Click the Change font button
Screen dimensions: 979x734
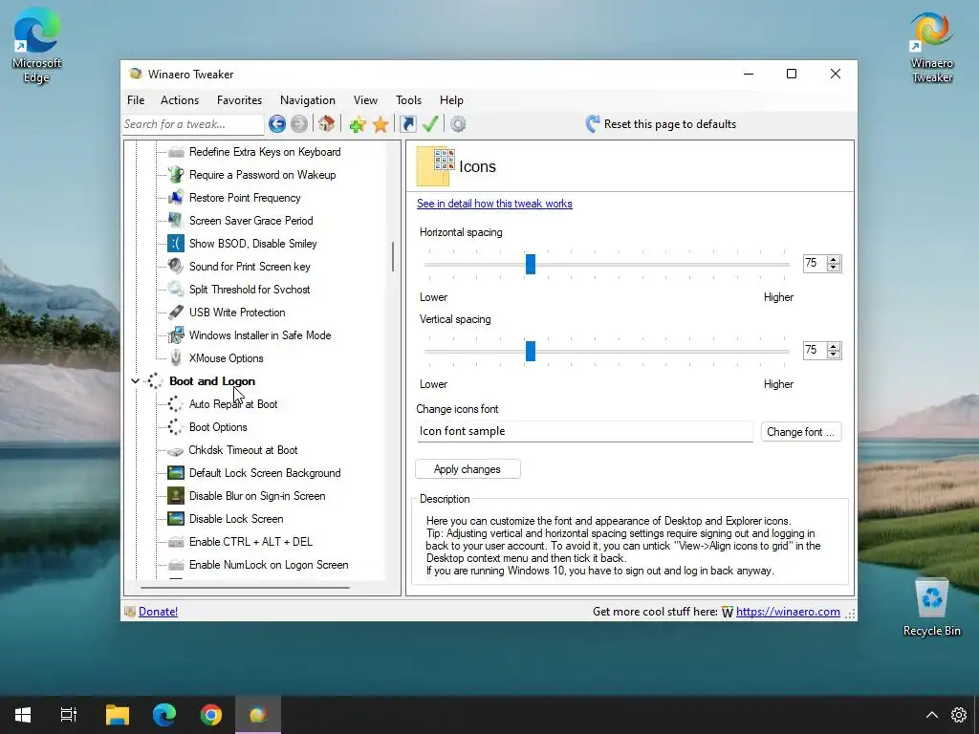point(800,432)
